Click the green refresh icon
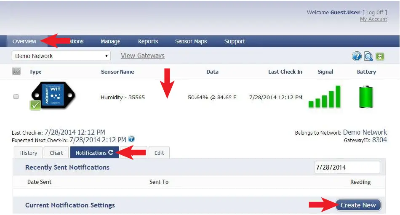Image resolution: width=400 pixels, height=215 pixels. pyautogui.click(x=380, y=56)
